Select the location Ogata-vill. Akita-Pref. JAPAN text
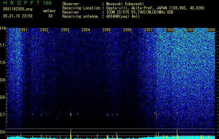219x139 pixels. click(137, 8)
